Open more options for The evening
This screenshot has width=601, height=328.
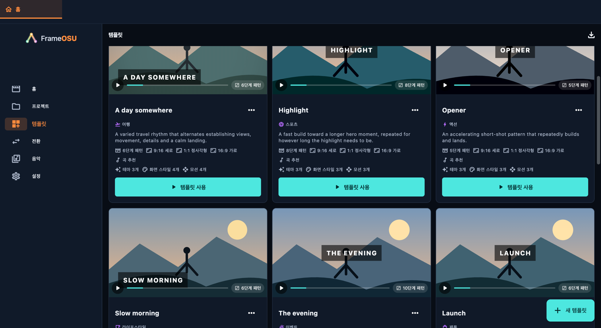tap(415, 313)
